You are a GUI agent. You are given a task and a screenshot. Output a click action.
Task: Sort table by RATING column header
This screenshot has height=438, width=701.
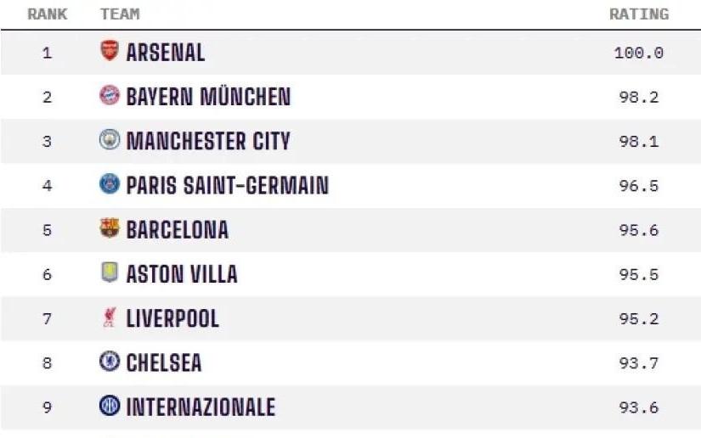point(639,14)
